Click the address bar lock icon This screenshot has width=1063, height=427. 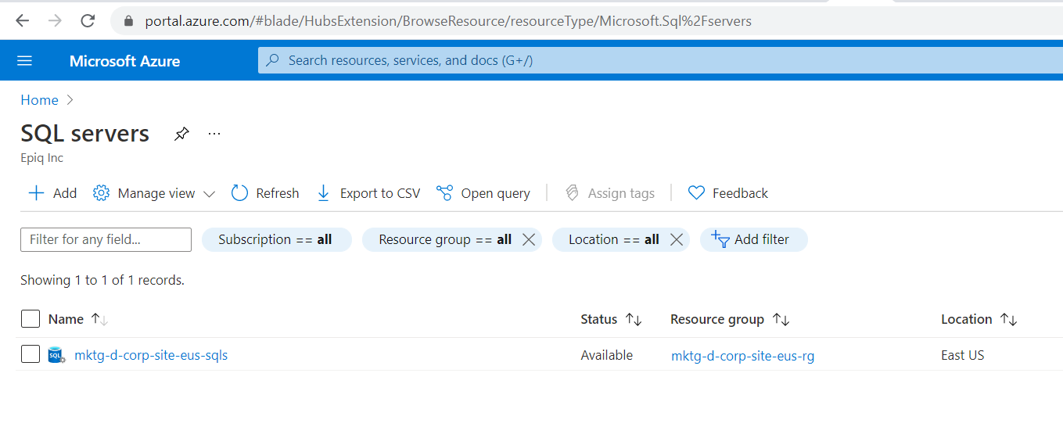coord(129,21)
